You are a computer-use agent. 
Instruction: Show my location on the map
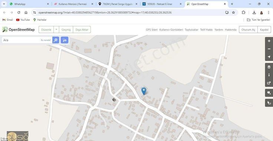click(x=269, y=57)
